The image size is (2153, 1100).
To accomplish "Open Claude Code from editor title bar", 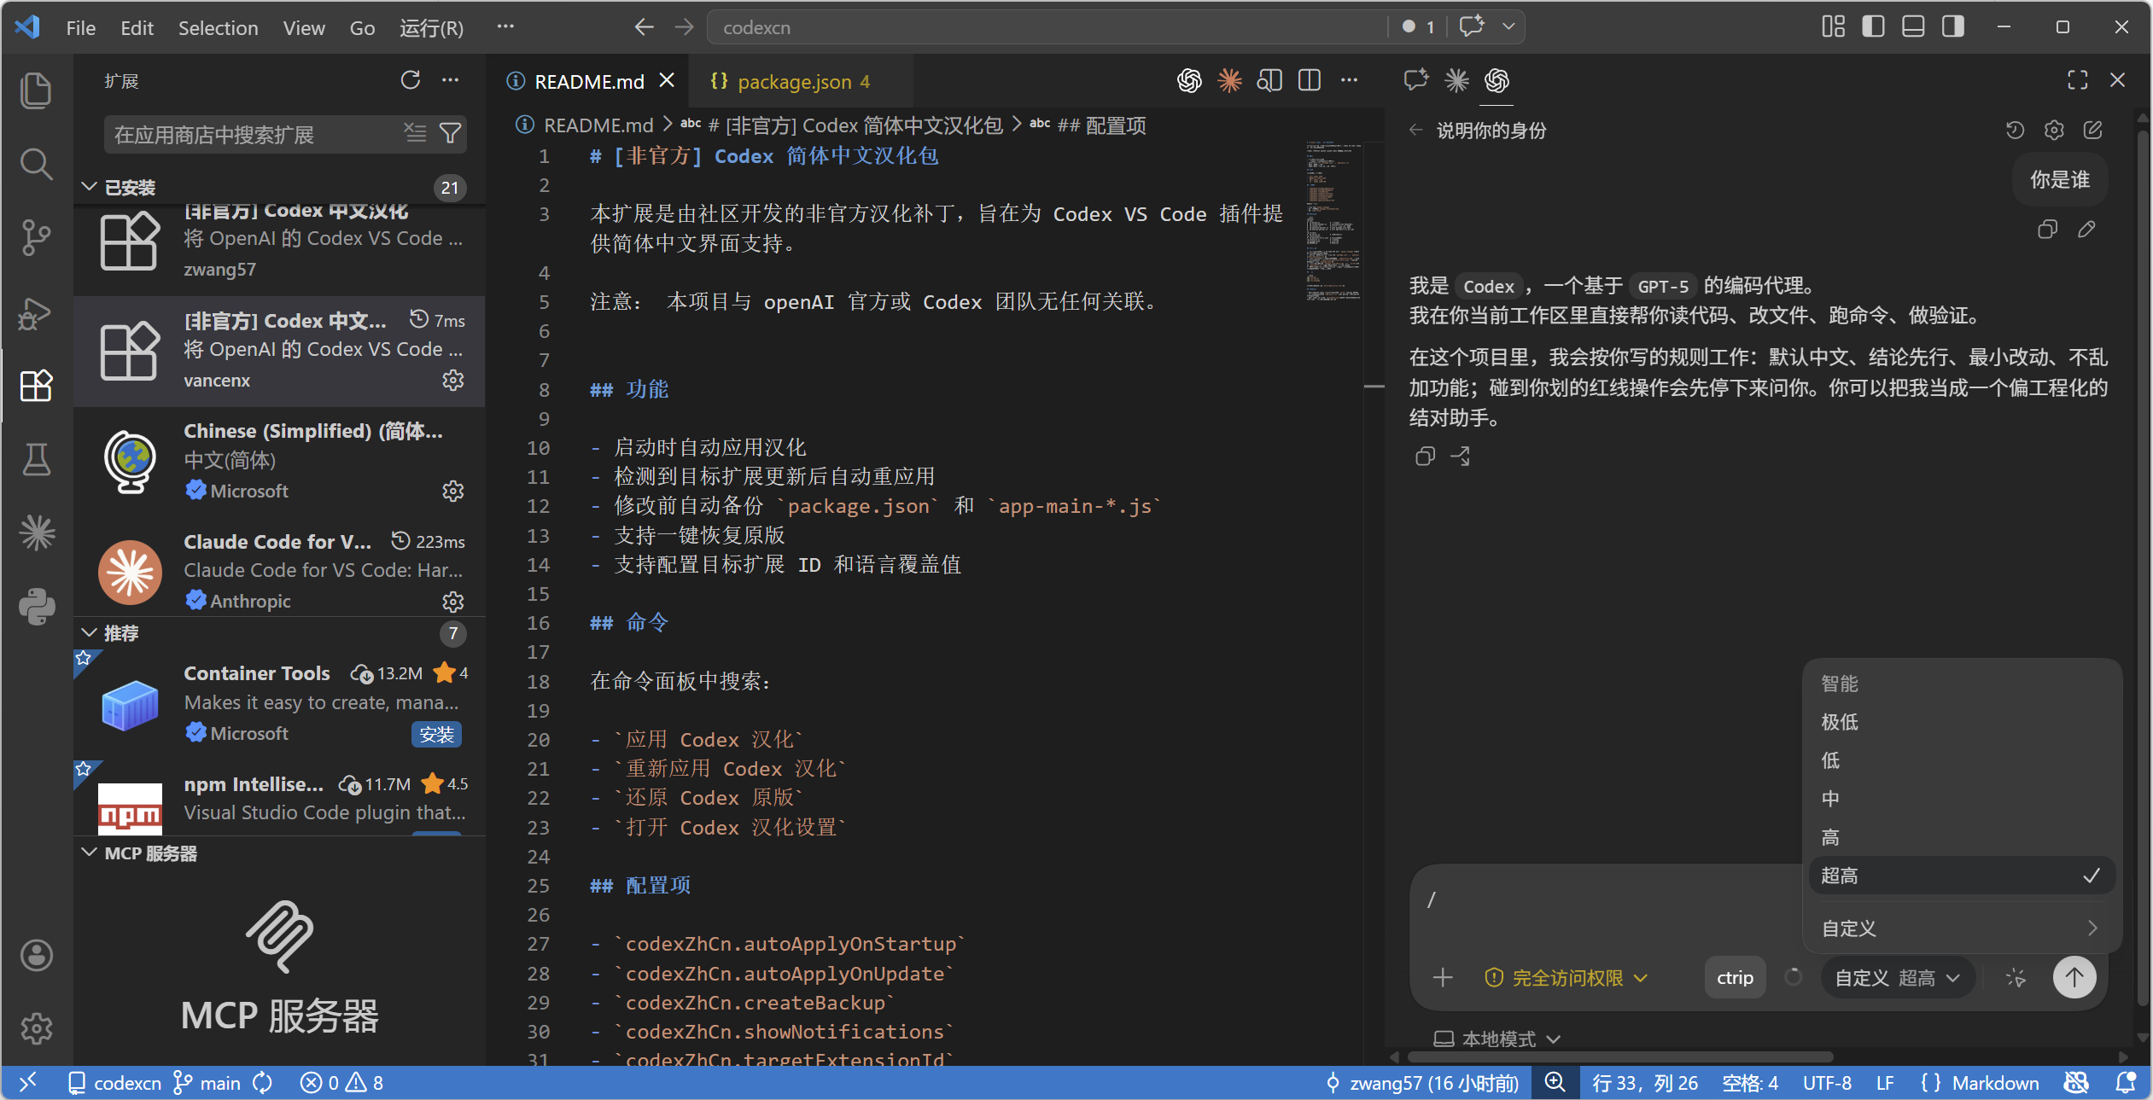I will 1229,81.
